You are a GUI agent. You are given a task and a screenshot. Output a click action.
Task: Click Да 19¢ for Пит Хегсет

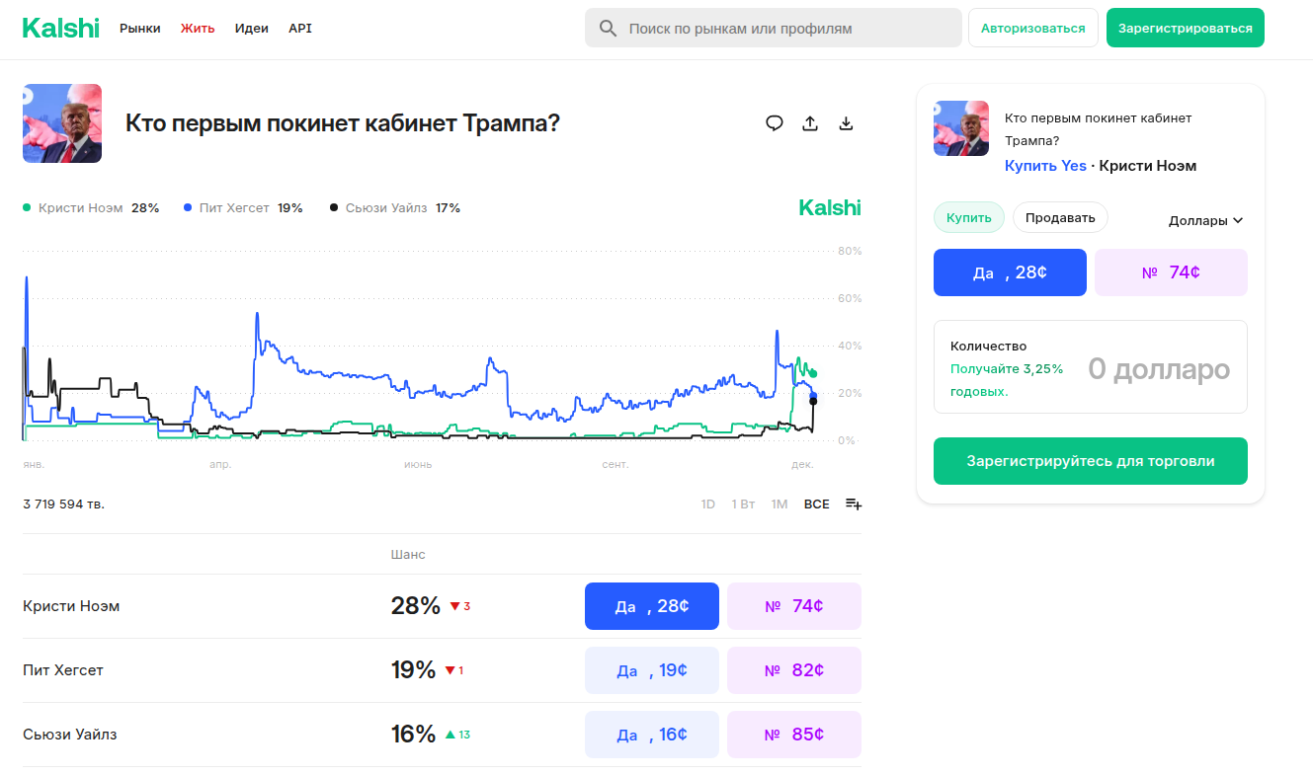click(652, 670)
